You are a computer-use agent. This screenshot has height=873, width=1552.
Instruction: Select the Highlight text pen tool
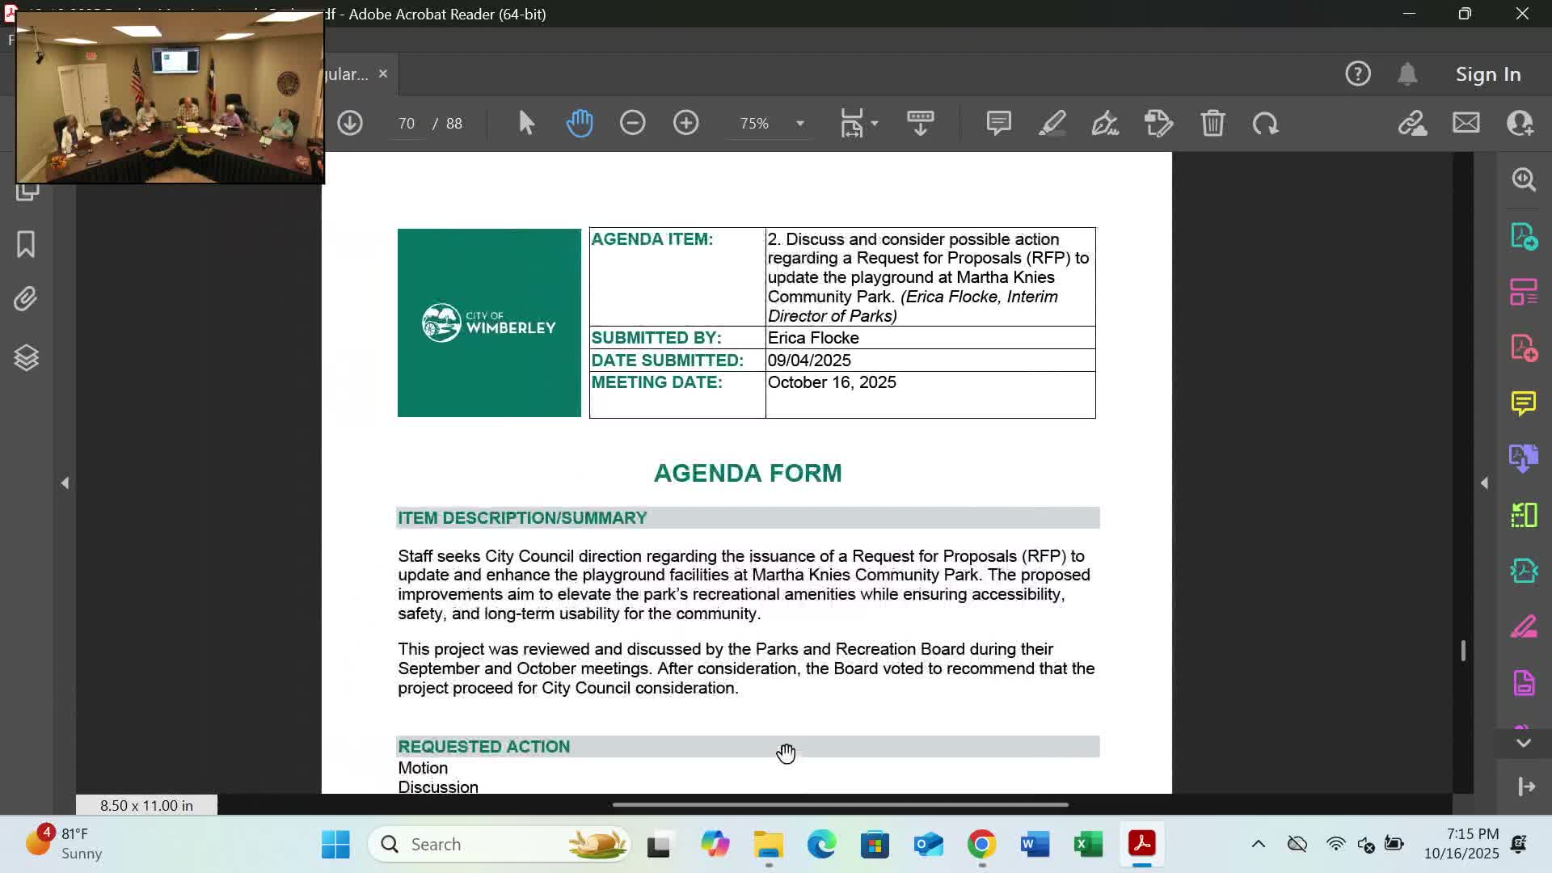[1052, 123]
